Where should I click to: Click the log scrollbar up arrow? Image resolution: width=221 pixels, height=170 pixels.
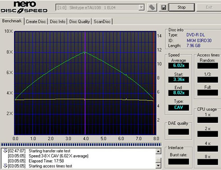[158, 151]
